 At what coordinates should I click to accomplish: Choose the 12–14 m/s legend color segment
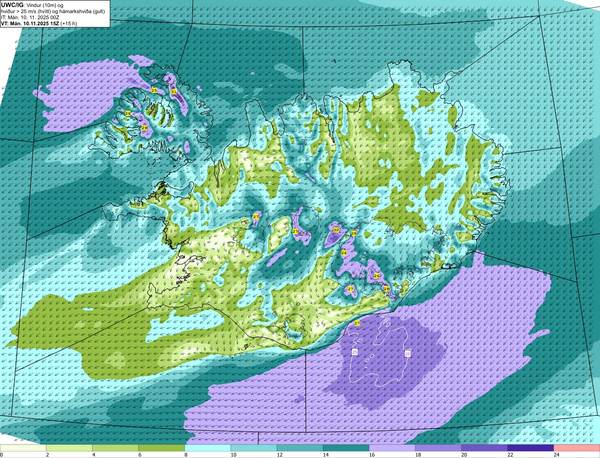click(300, 448)
